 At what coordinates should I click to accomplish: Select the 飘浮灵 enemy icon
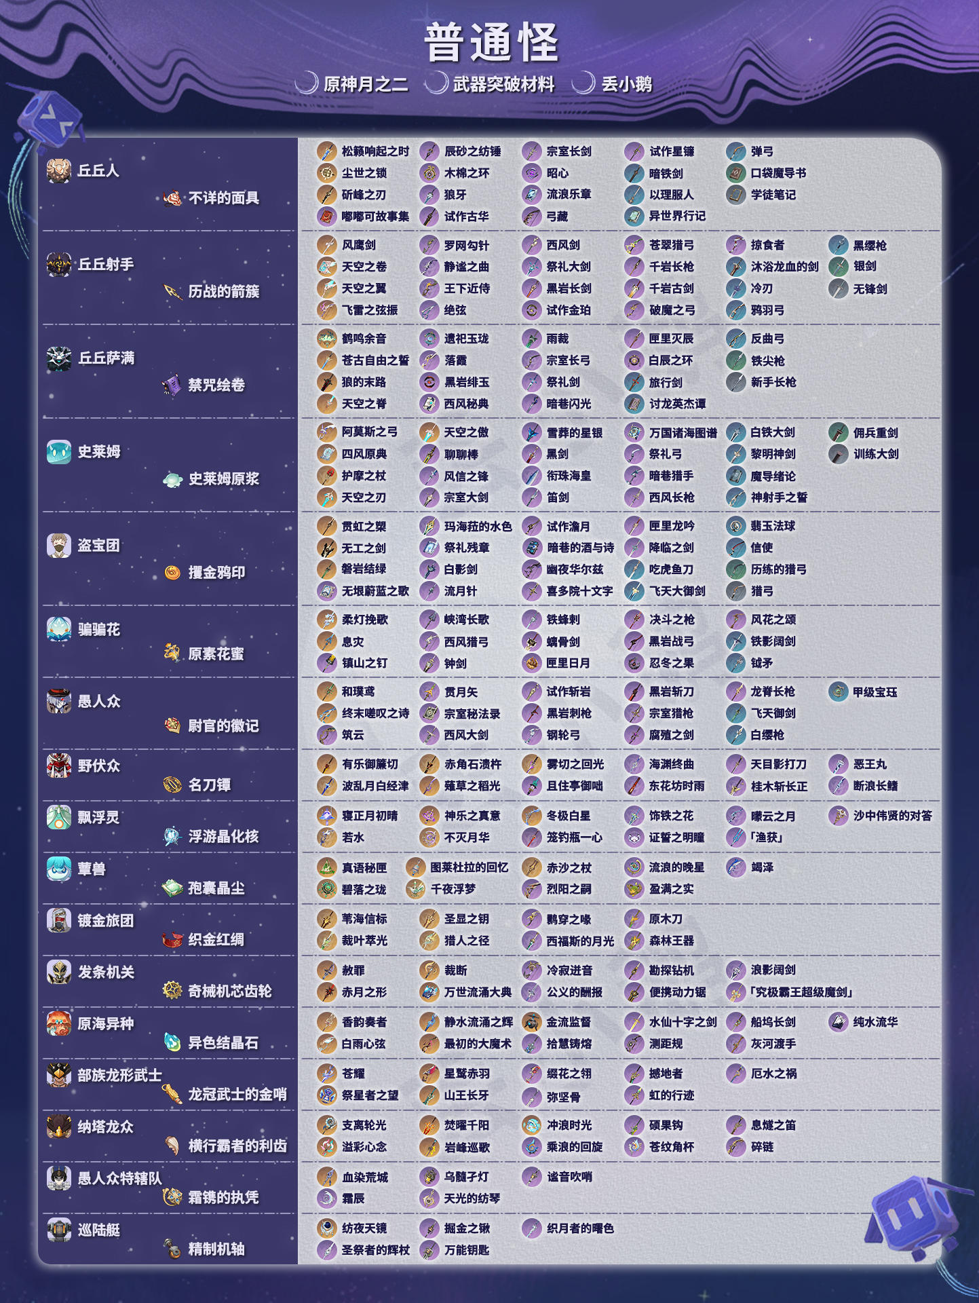59,817
